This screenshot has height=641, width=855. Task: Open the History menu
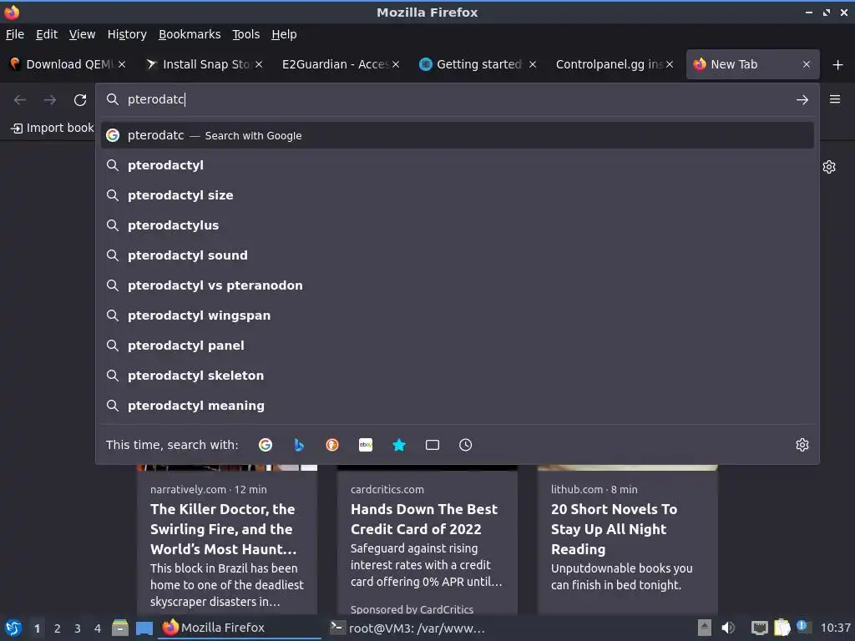[127, 34]
